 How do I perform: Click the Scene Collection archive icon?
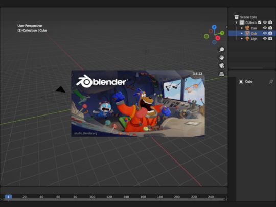tap(237, 17)
